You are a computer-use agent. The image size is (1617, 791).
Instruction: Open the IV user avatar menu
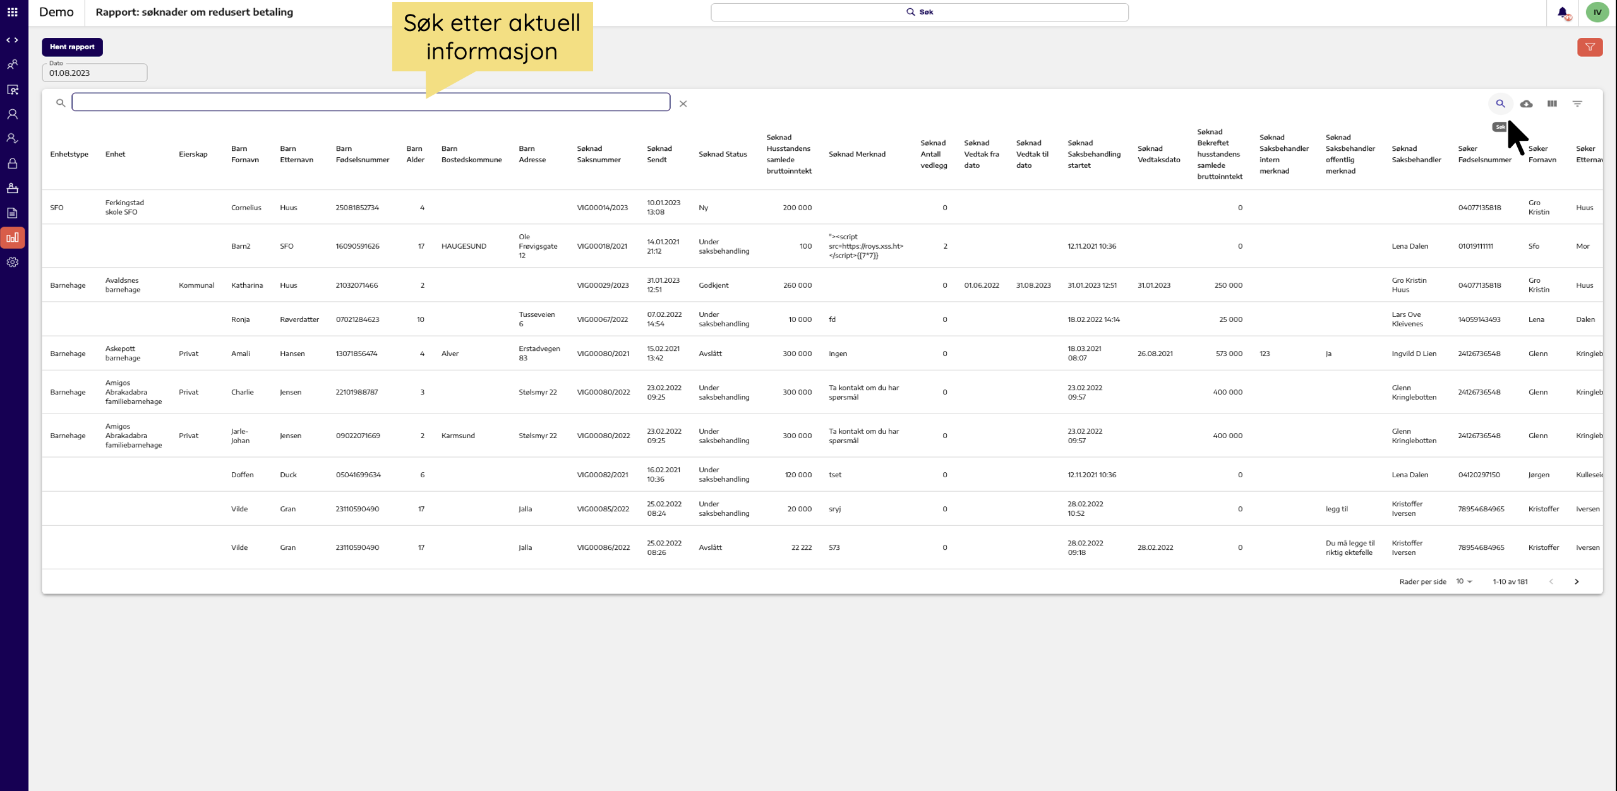(1597, 12)
